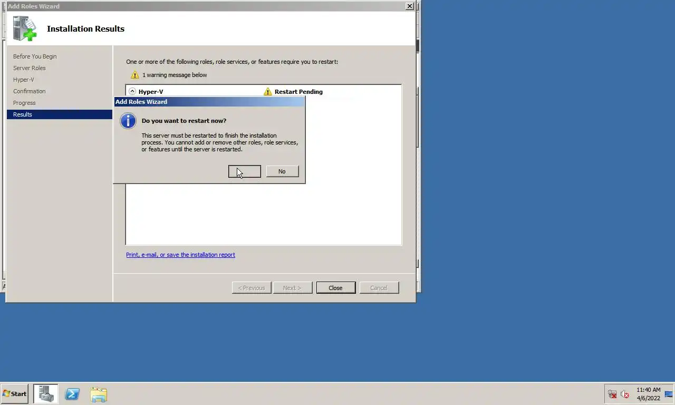Select the Before You Begin step
675x405 pixels.
coord(35,56)
